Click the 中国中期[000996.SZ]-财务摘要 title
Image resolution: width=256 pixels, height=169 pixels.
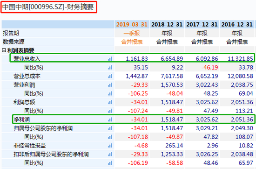point(48,7)
